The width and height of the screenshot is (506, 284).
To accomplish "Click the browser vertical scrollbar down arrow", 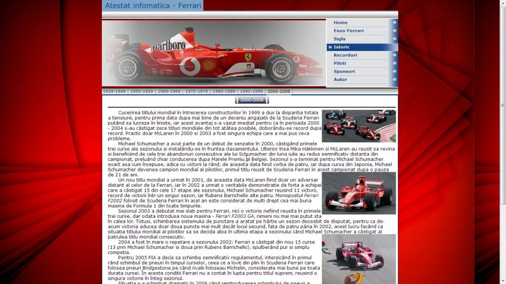I will pos(502,281).
